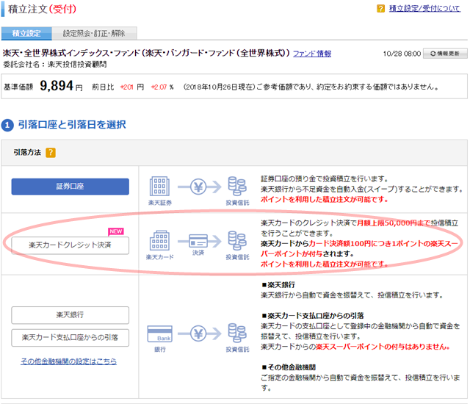Screen dimensions: 470x404
Task: Click the 楽天スーパーポイントの付与はありません red text
Action: pos(383,347)
